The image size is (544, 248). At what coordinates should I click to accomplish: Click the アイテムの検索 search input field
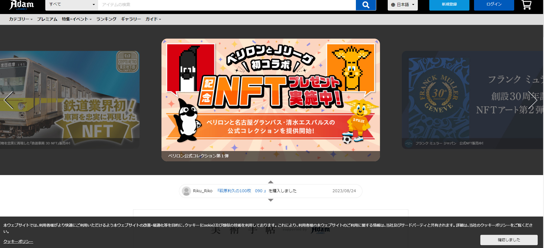coord(227,5)
